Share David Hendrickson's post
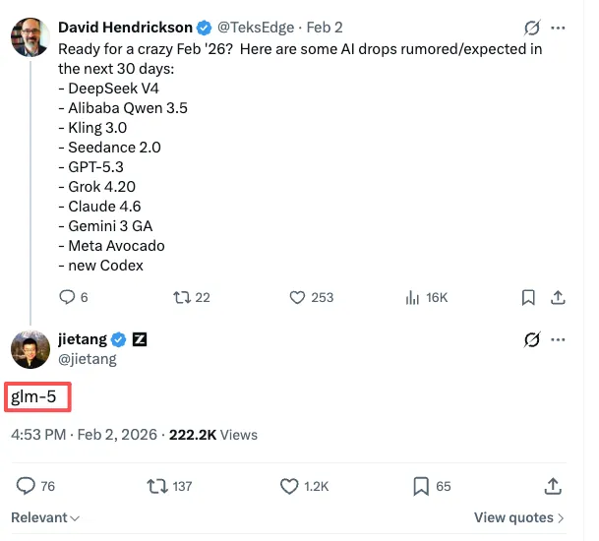 click(x=558, y=297)
